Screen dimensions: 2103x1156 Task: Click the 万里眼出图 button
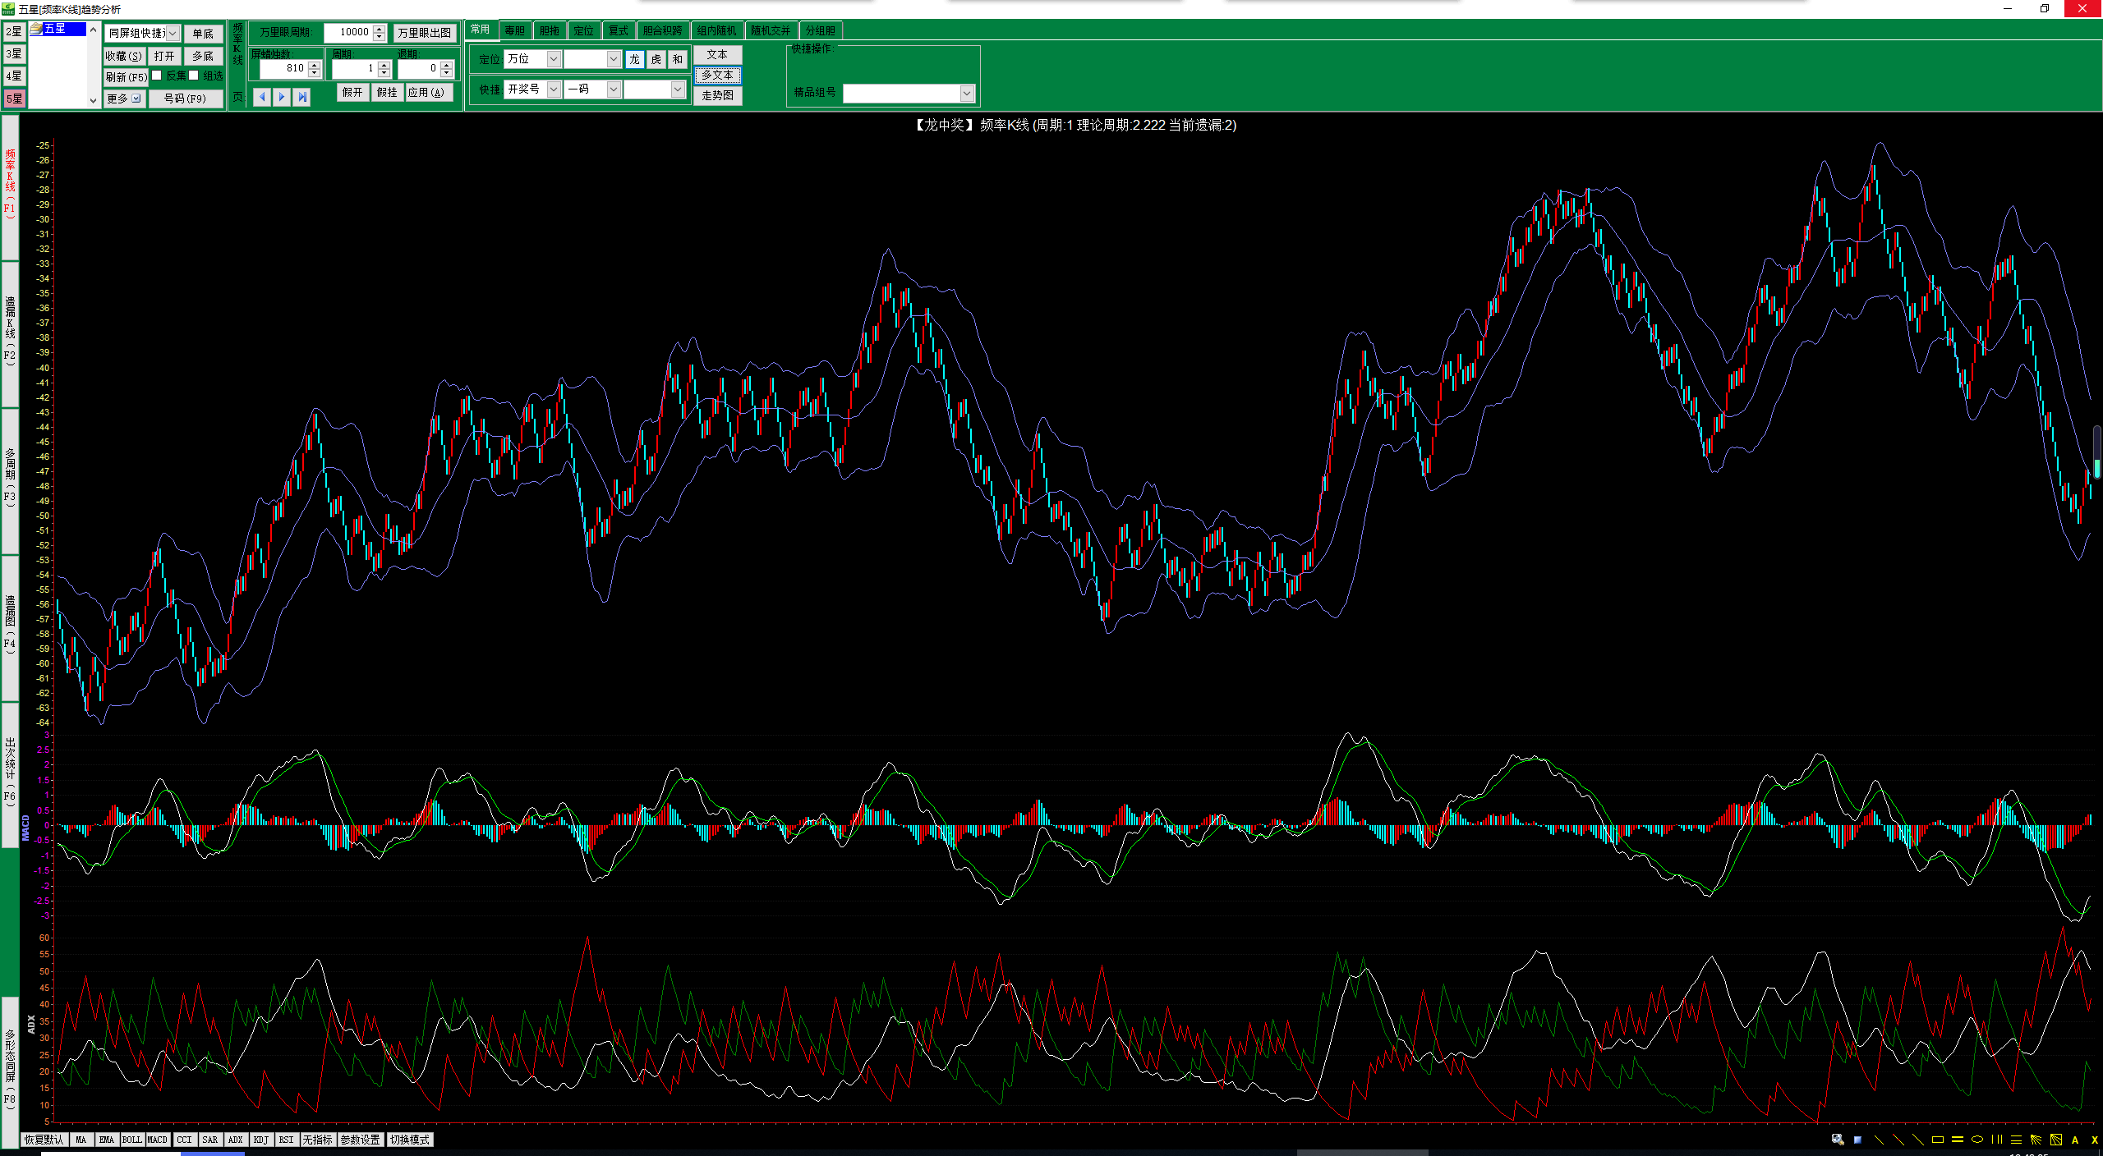click(424, 33)
